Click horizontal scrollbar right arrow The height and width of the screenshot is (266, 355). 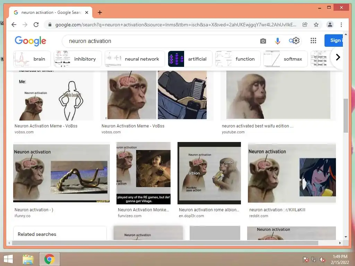coord(340,243)
